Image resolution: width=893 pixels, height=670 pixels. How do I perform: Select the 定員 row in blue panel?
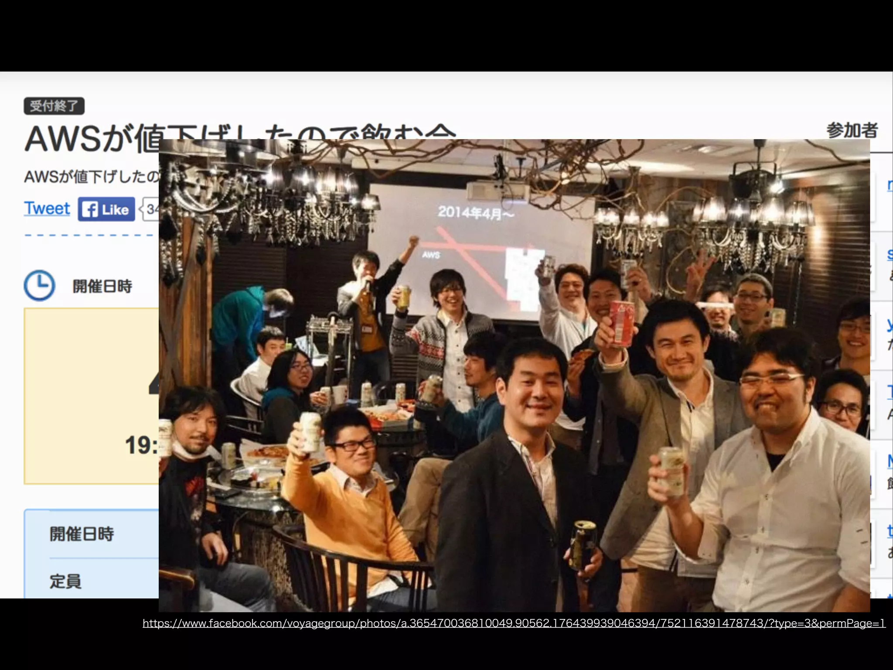click(65, 581)
